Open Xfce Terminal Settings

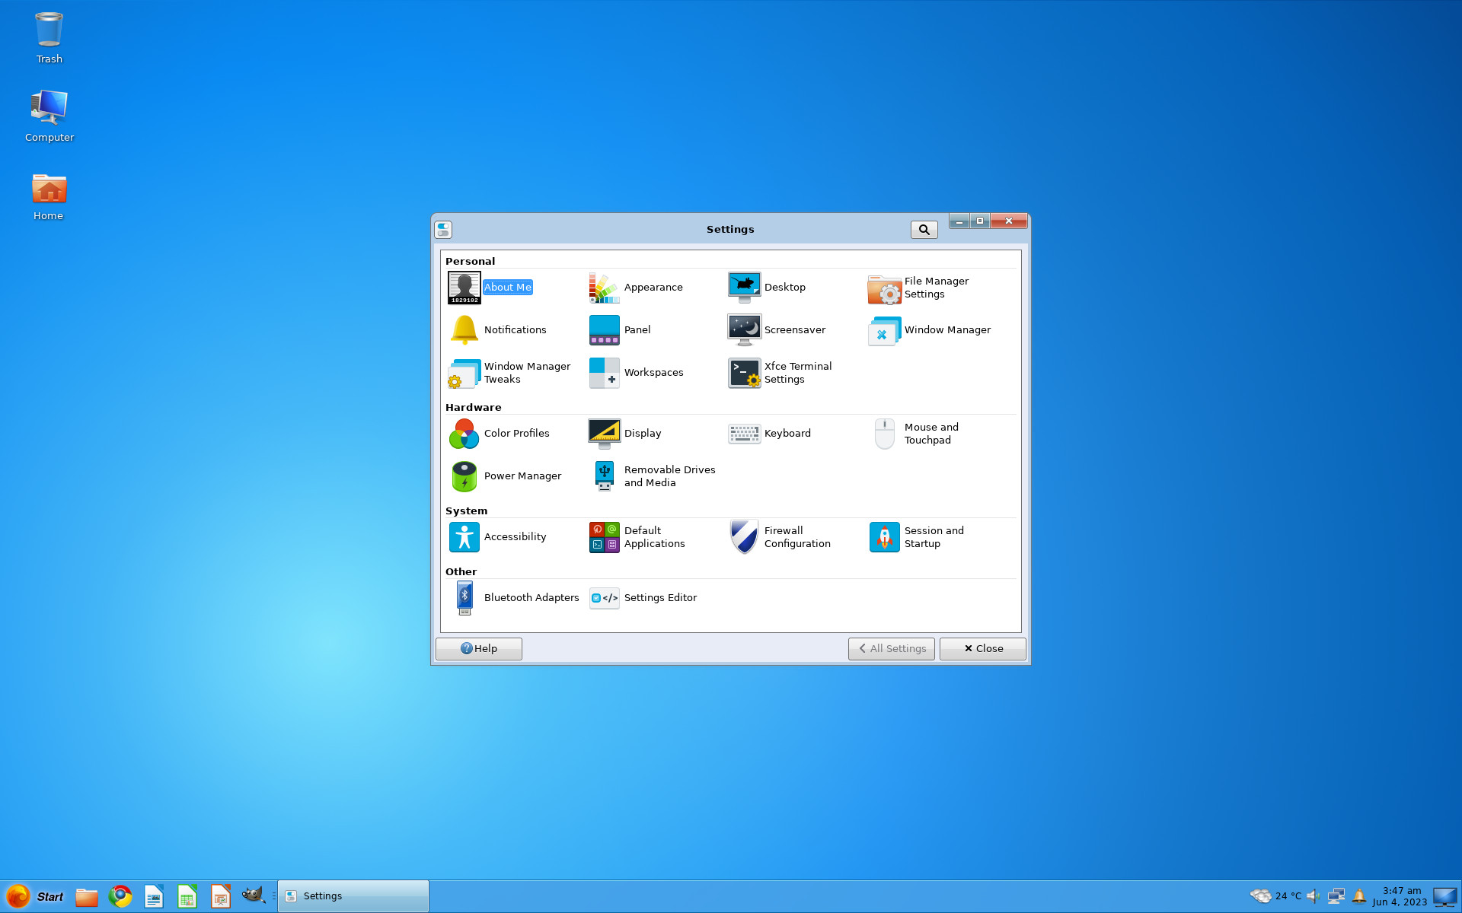point(780,373)
